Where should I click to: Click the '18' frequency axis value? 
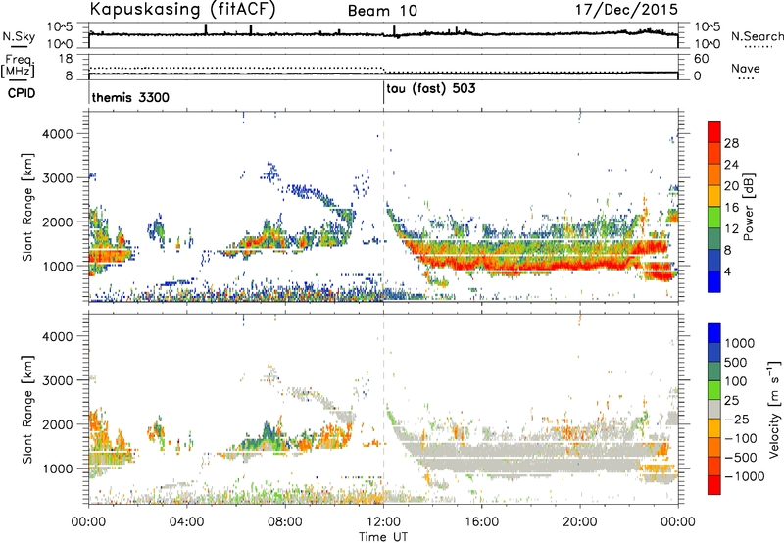65,59
